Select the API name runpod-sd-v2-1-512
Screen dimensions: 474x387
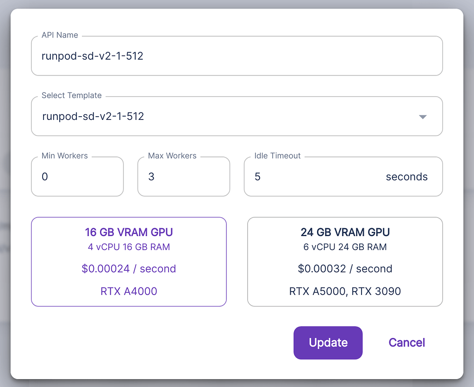coord(93,56)
